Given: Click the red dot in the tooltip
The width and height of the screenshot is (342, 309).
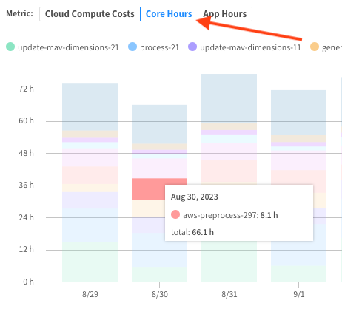Looking at the screenshot, I should point(175,214).
